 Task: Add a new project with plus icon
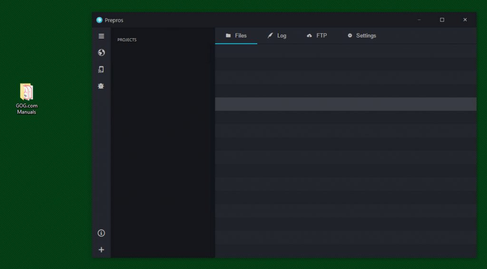[101, 250]
